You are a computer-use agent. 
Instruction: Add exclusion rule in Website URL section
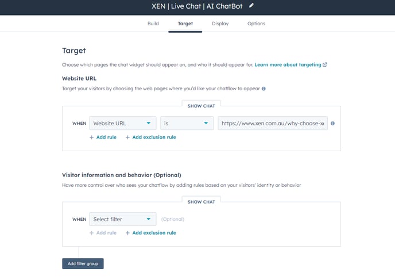(150, 137)
